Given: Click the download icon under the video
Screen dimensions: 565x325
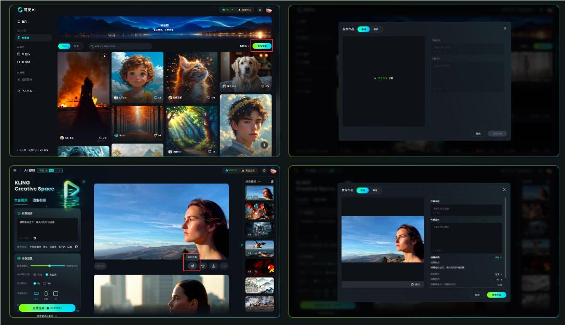Looking at the screenshot, I should click(x=213, y=266).
